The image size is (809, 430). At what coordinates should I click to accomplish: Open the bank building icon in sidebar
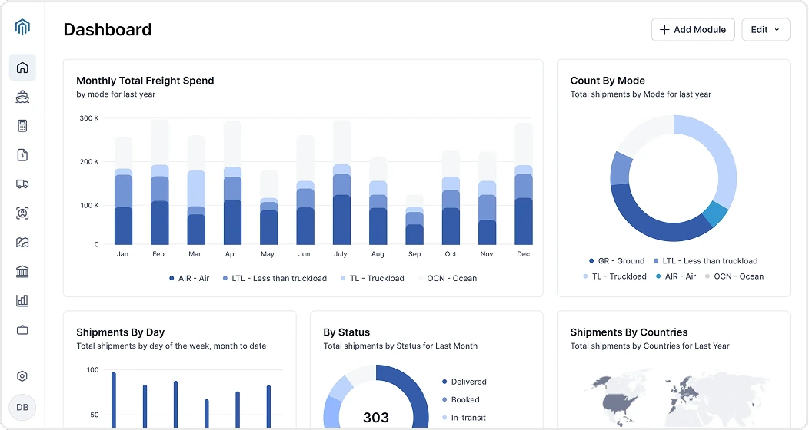22,271
